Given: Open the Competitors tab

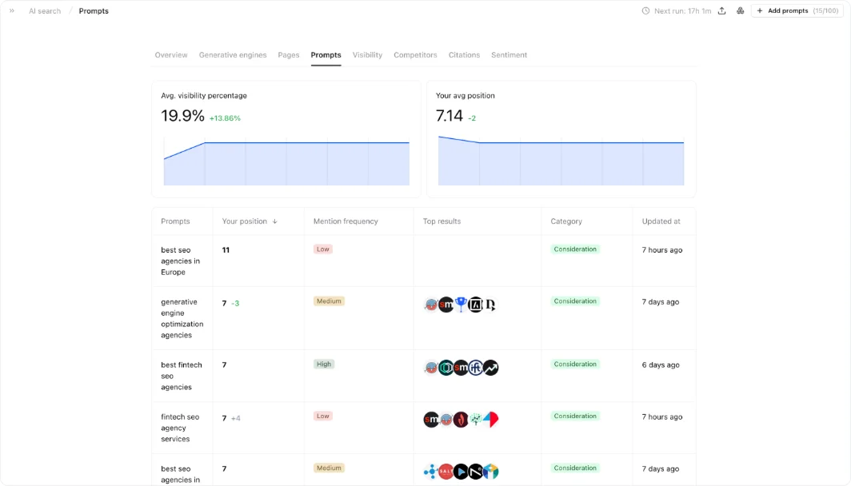Looking at the screenshot, I should tap(415, 55).
